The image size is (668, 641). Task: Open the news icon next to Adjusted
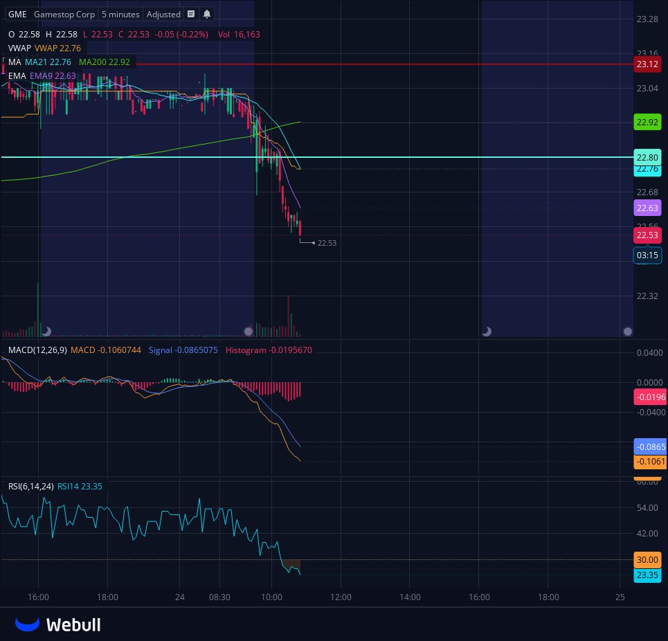point(190,14)
